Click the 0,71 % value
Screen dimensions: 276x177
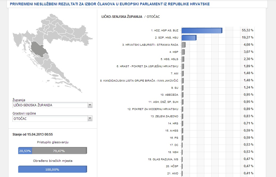pyautogui.click(x=248, y=123)
